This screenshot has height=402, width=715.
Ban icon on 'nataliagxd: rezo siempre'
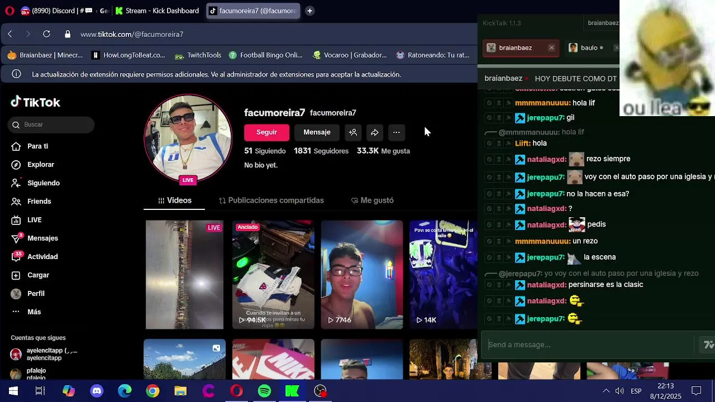click(489, 160)
